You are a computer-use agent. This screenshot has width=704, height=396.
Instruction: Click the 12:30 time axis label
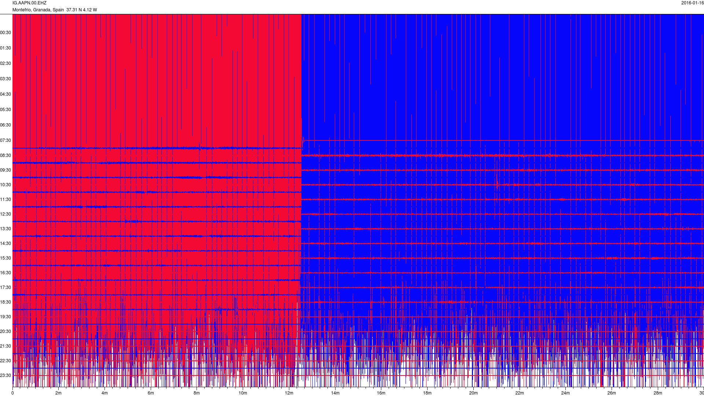pyautogui.click(x=5, y=214)
